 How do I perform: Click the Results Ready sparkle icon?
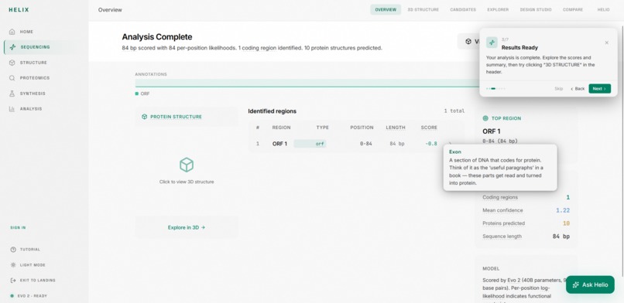pyautogui.click(x=492, y=43)
